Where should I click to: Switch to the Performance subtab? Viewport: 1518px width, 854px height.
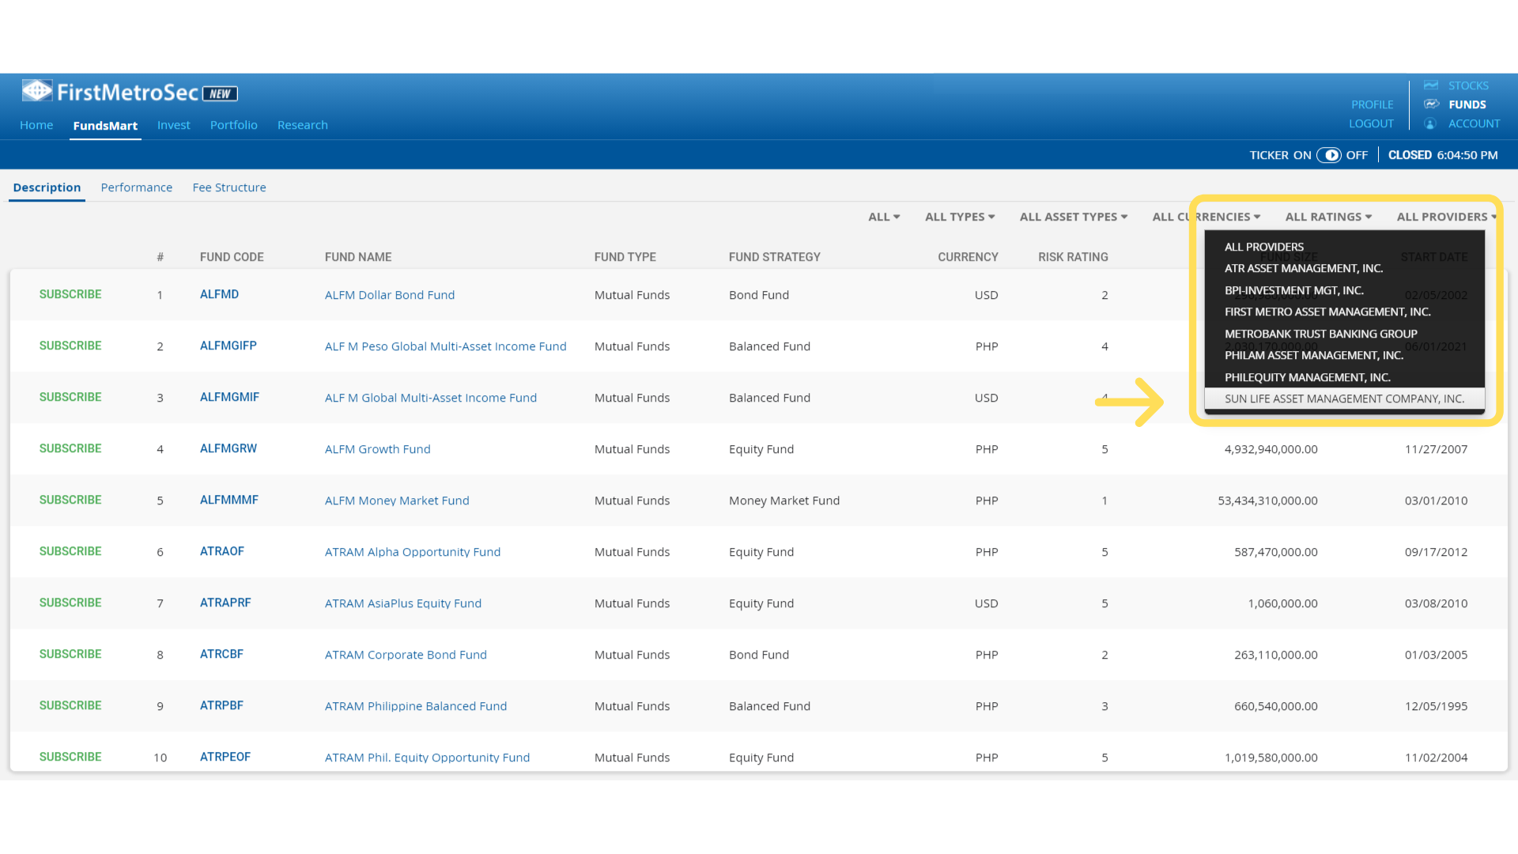click(x=136, y=187)
